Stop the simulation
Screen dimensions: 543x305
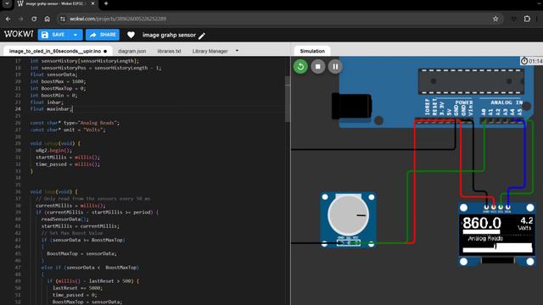317,66
